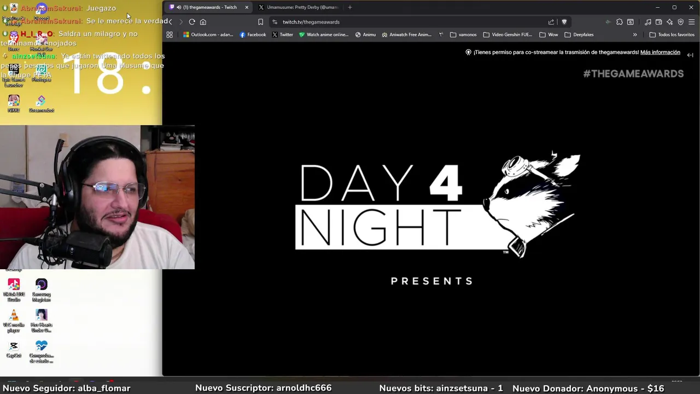Viewport: 700px width, 394px height.
Task: Go back in browser history
Action: 170,22
